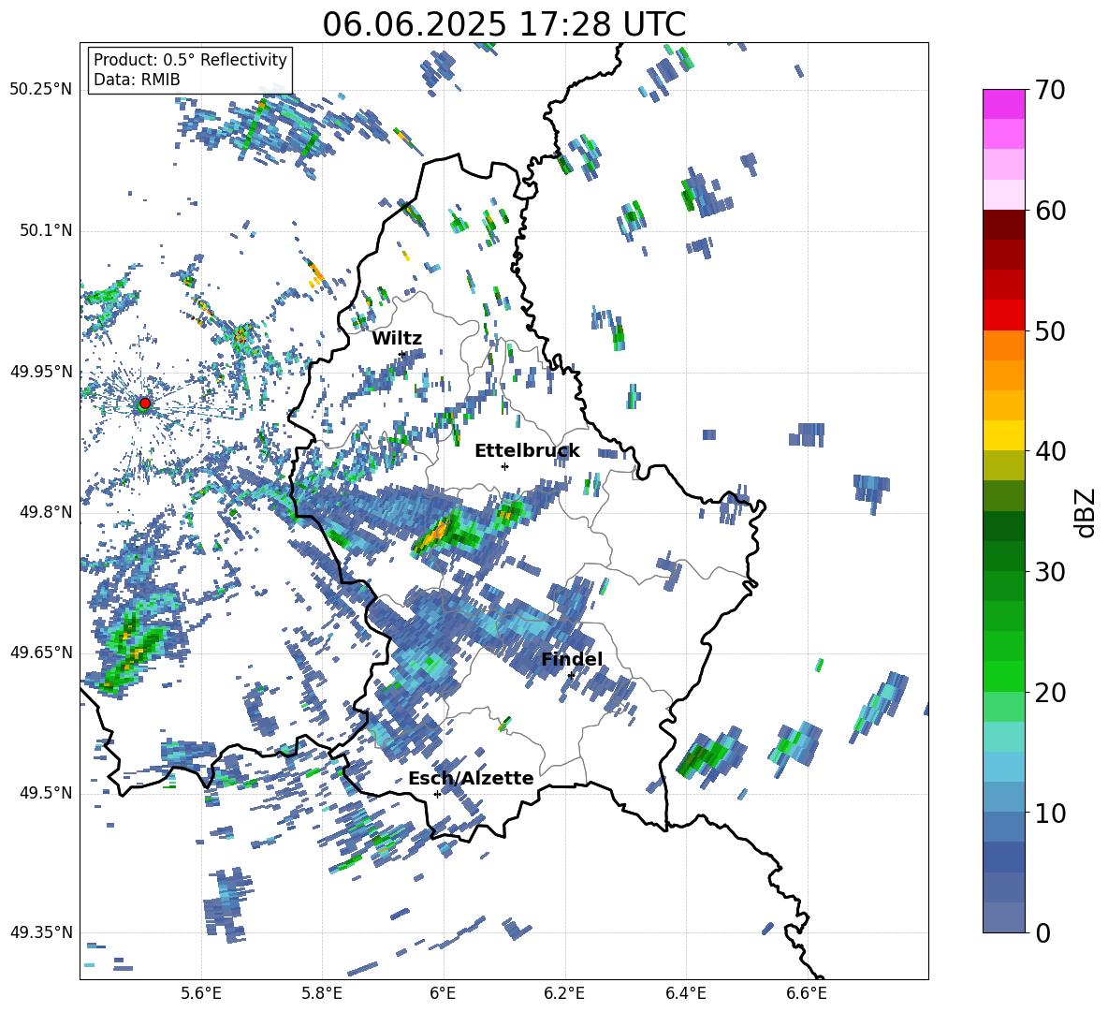The height and width of the screenshot is (1012, 1108).
Task: Click the magenta top colorbar segment
Action: 1003,104
